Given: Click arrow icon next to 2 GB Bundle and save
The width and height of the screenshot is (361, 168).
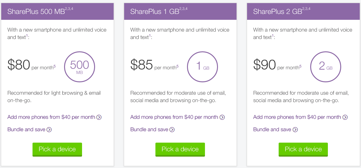Looking at the screenshot, I should (295, 130).
